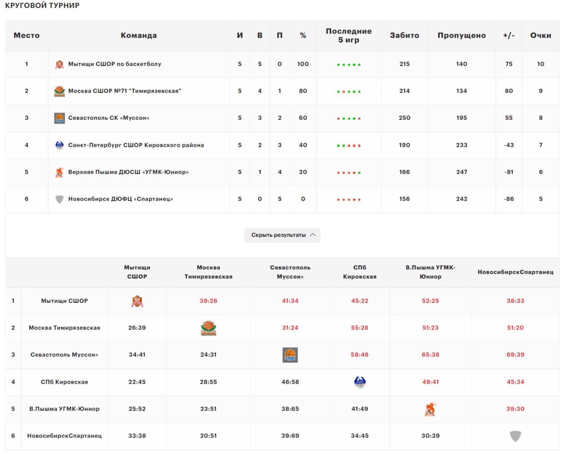
Task: Click the Команда column header
Action: coord(139,35)
